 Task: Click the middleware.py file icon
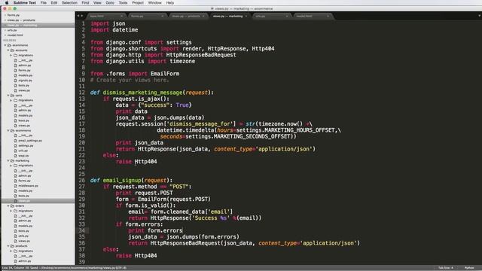[x=15, y=186]
